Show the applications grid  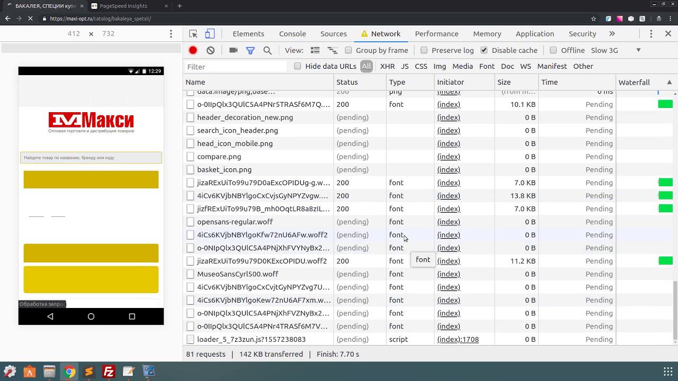click(x=668, y=371)
